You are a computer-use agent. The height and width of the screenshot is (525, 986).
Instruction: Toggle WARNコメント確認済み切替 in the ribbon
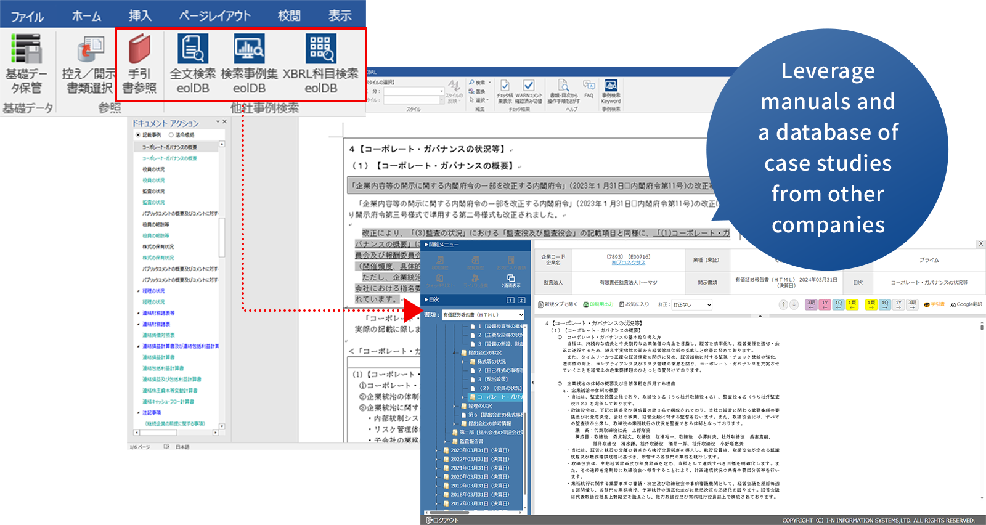(529, 91)
